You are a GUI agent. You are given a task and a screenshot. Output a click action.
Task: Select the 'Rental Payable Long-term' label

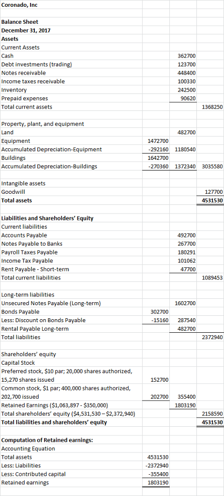click(35, 329)
